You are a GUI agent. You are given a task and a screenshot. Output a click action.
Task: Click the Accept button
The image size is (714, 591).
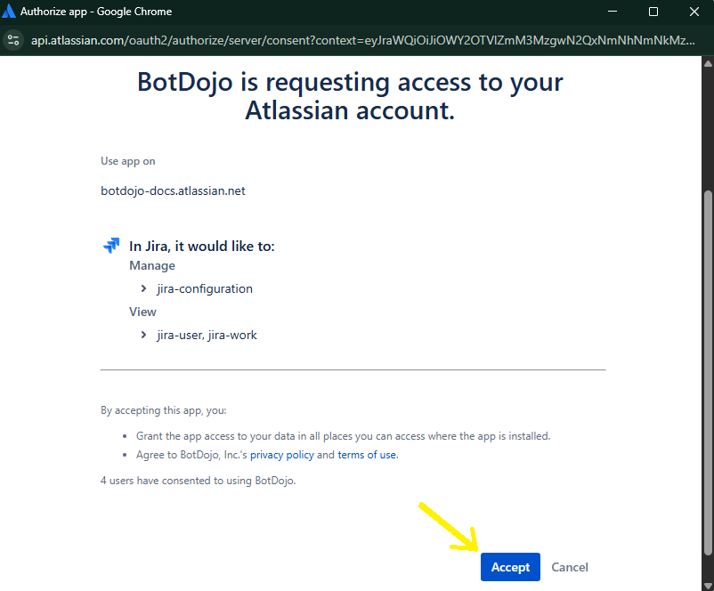coord(510,567)
